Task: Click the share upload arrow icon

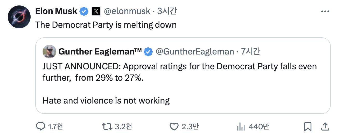Action: coord(325,126)
